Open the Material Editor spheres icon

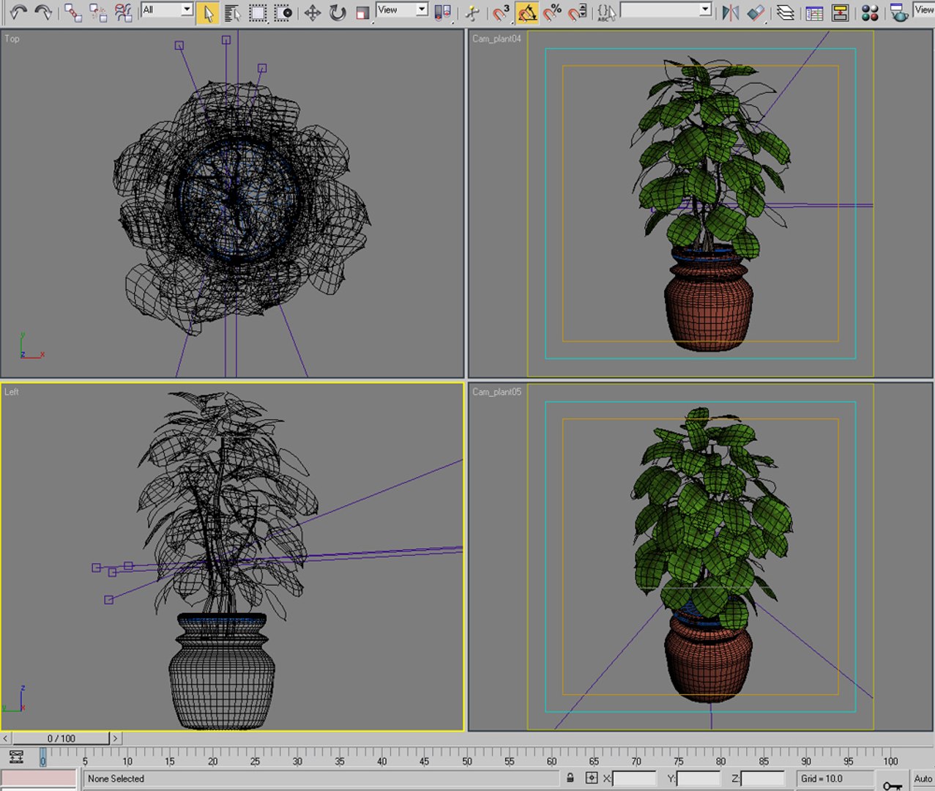click(x=870, y=12)
